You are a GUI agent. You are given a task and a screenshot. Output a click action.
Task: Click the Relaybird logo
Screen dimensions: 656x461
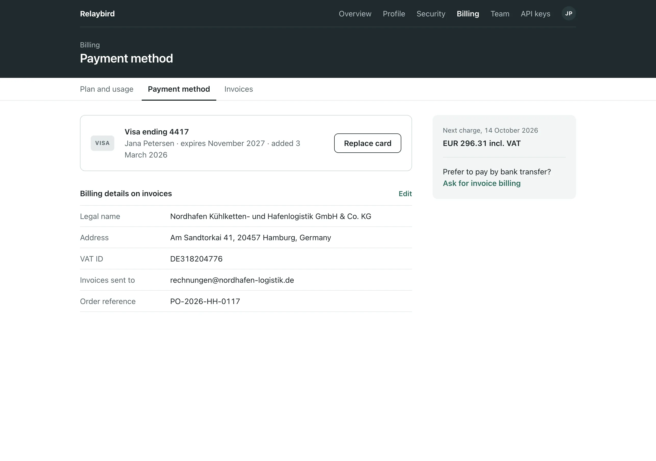(97, 14)
